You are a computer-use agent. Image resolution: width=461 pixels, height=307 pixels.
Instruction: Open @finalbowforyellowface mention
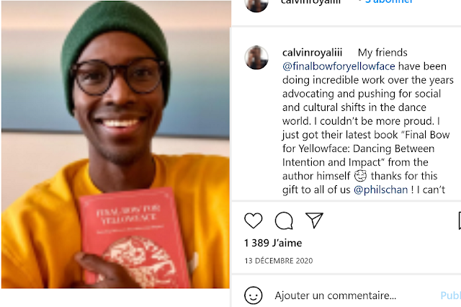click(x=339, y=66)
